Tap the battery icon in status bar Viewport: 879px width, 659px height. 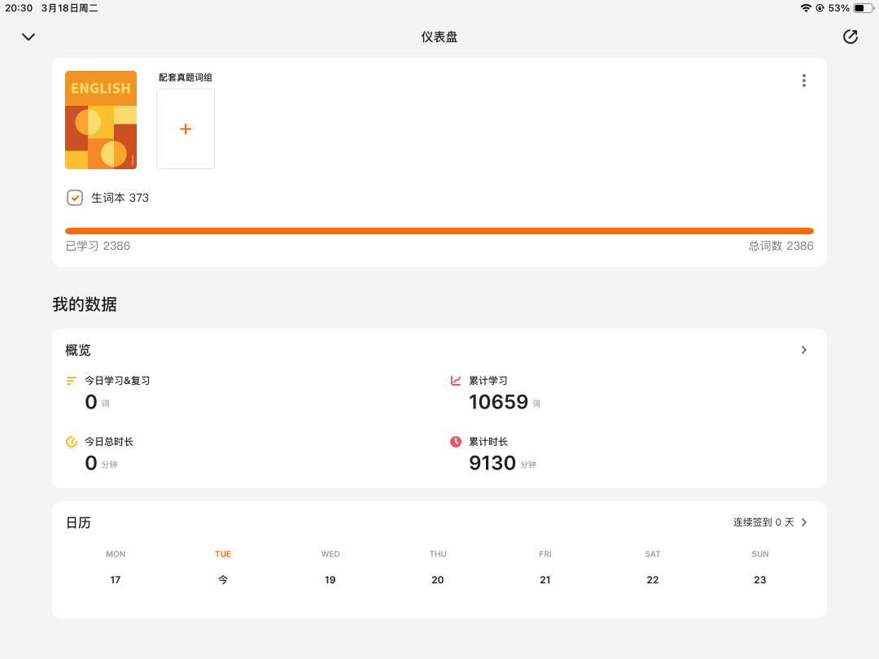(863, 8)
